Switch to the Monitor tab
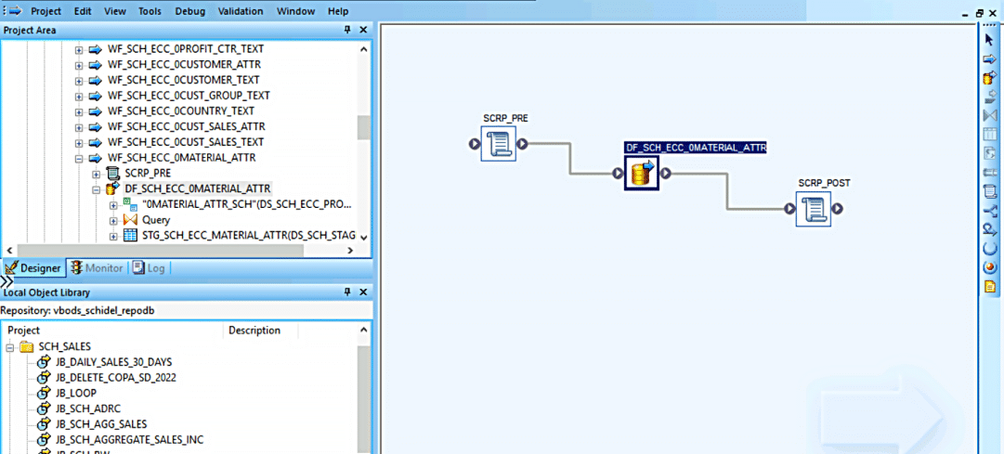 click(97, 268)
